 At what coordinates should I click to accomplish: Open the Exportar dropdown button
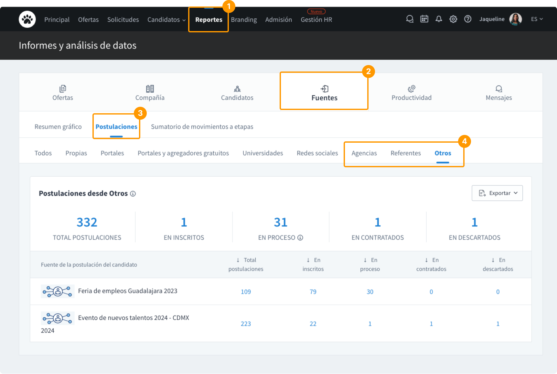click(497, 193)
